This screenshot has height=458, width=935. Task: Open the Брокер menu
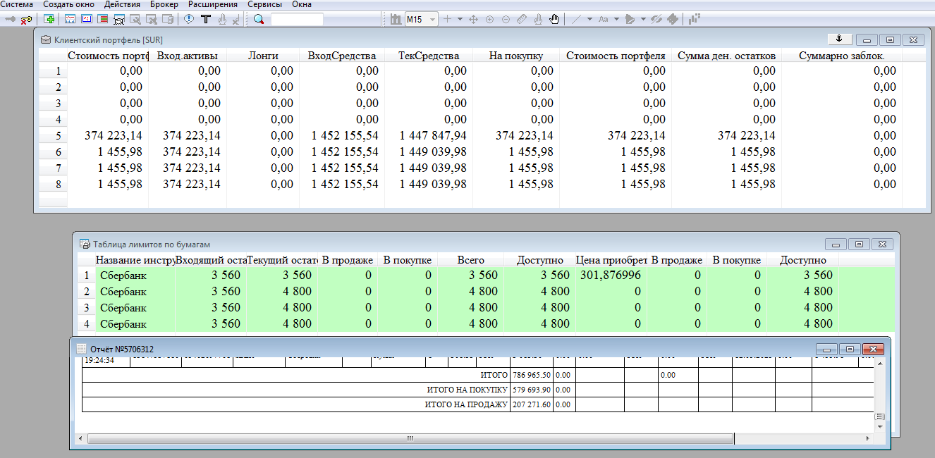(x=164, y=4)
